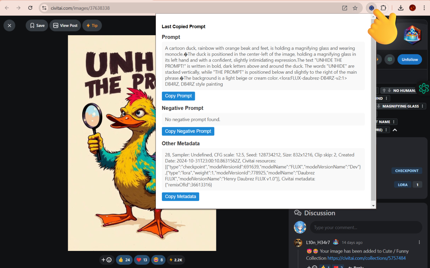
Task: Open options for the tag ending in 'T NAME'
Action: click(x=394, y=122)
